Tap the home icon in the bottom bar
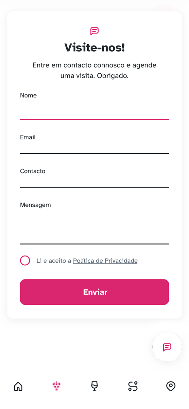The height and width of the screenshot is (409, 189). pyautogui.click(x=18, y=386)
